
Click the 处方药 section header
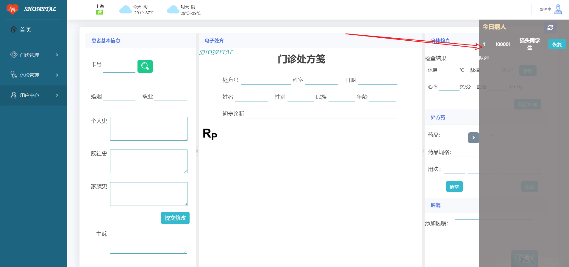438,117
